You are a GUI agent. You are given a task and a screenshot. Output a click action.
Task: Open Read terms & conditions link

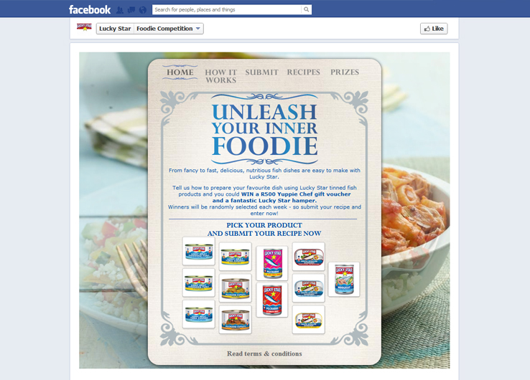pyautogui.click(x=264, y=353)
